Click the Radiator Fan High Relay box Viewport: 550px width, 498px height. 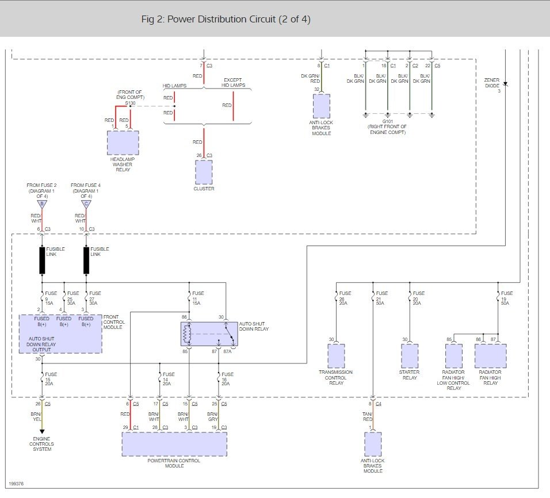pos(491,356)
